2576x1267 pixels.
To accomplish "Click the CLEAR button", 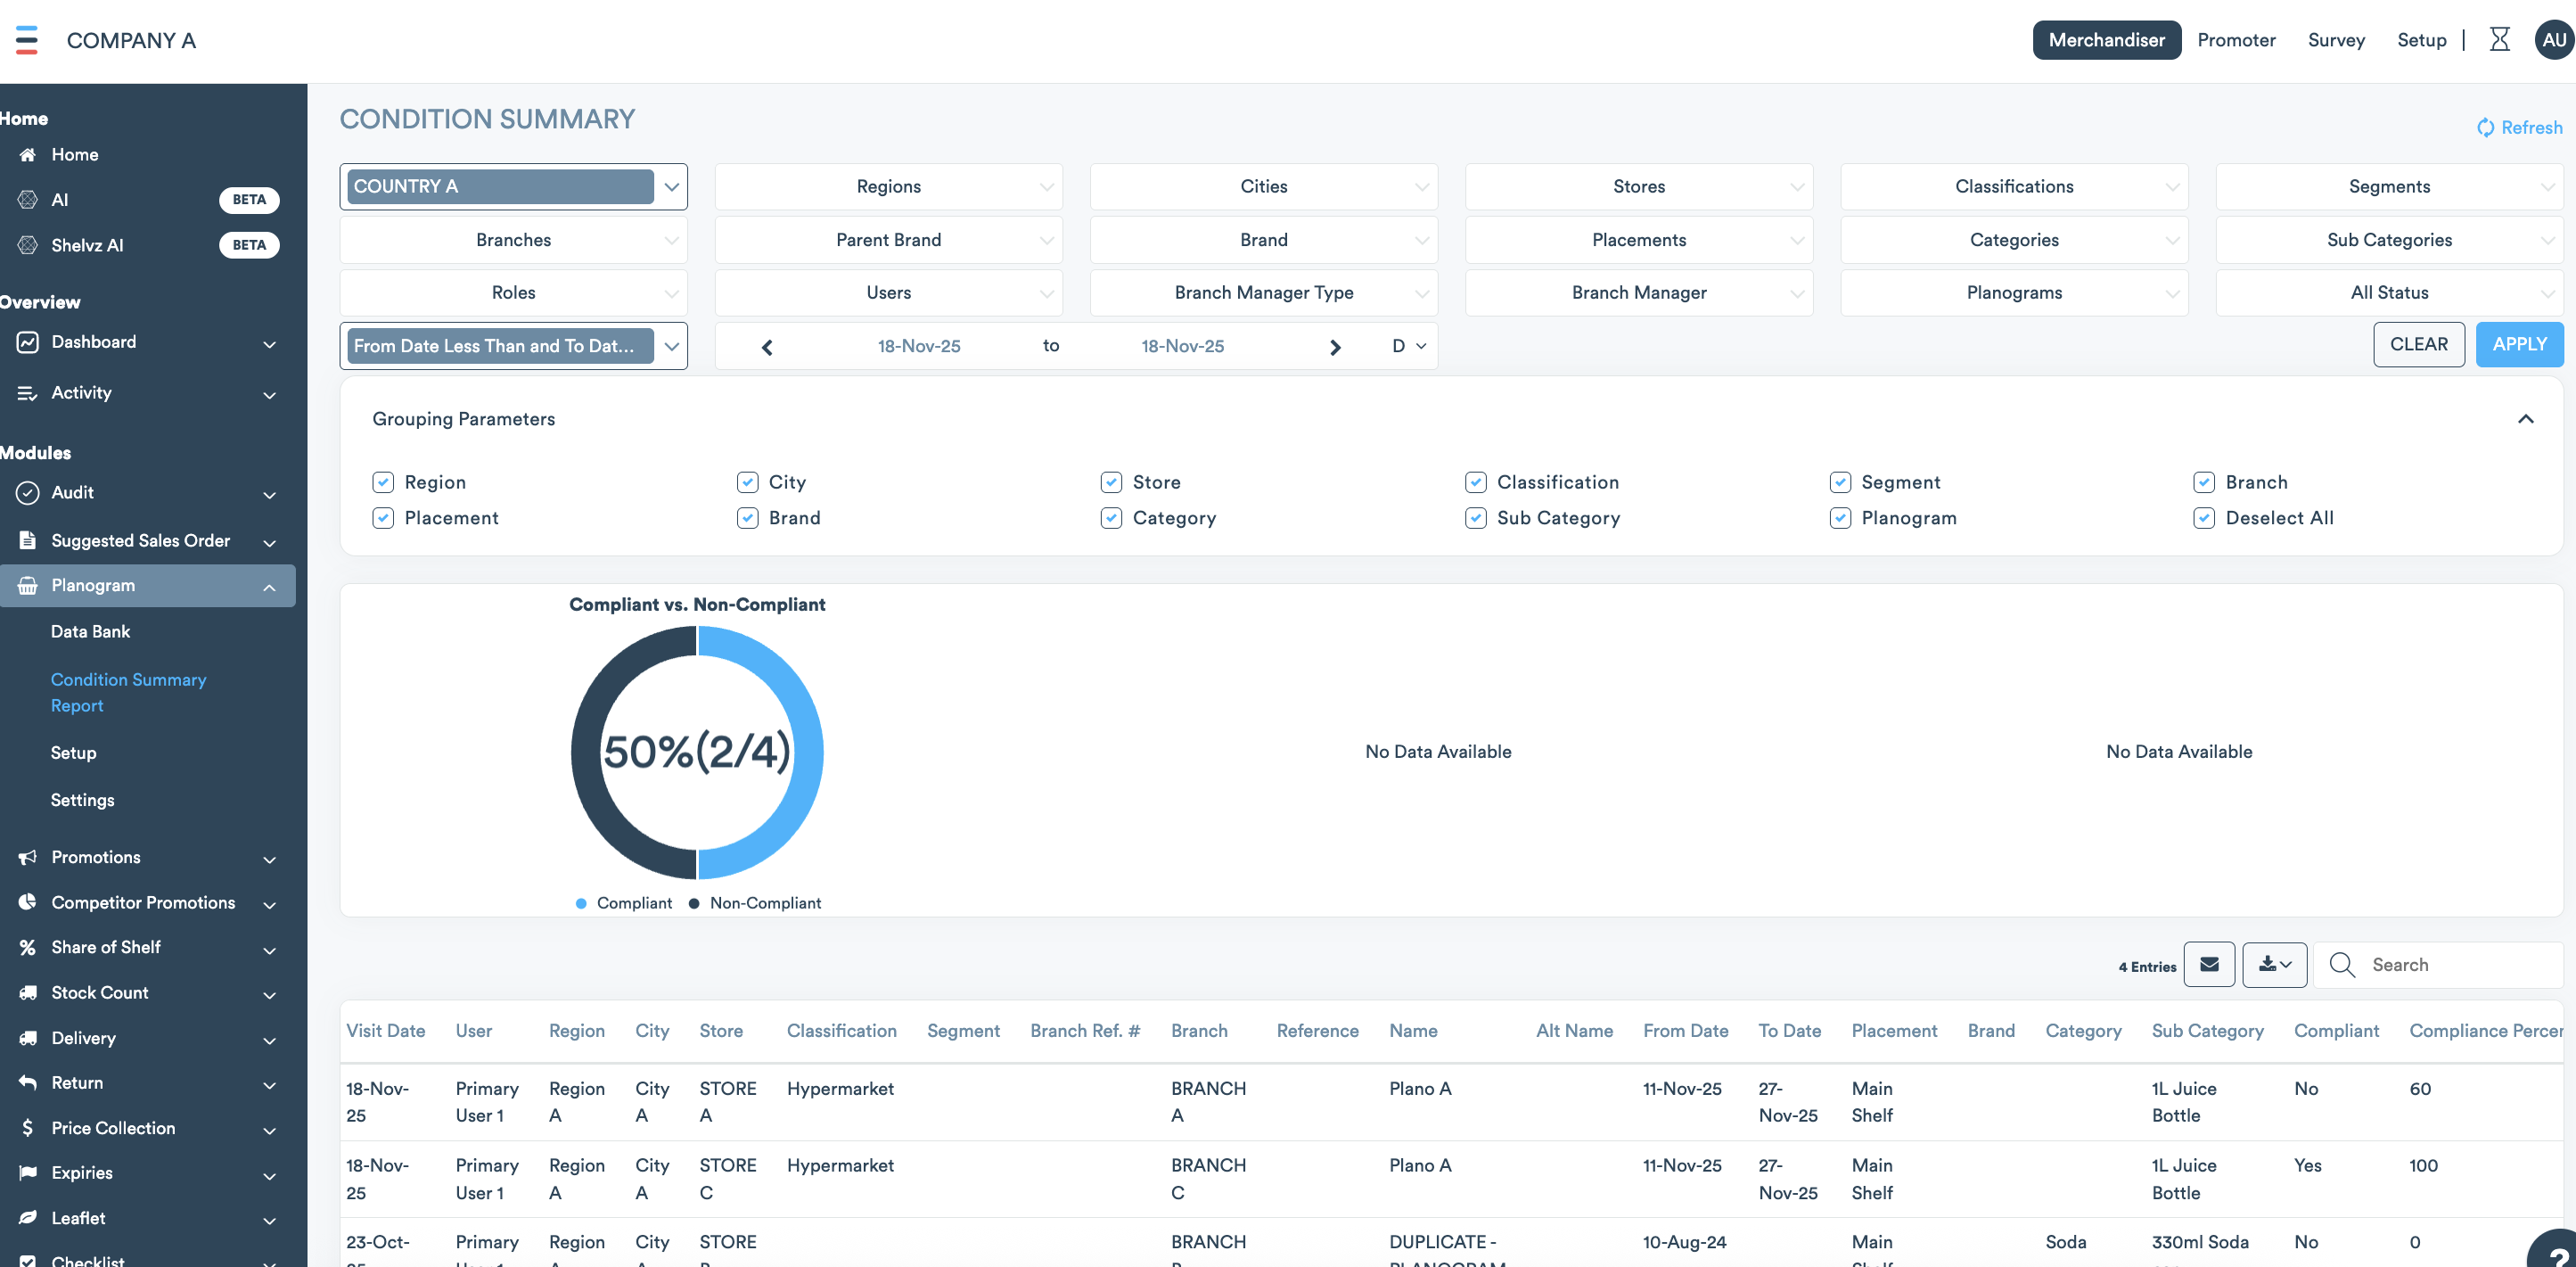I will tap(2418, 344).
